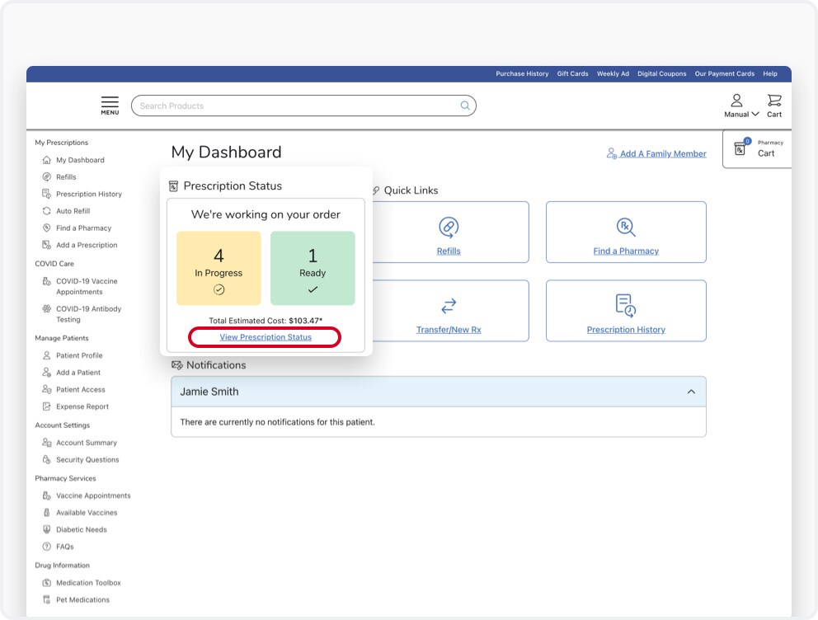Expand the Manual account dropdown chevron
Screen dimensions: 818x620
point(755,115)
